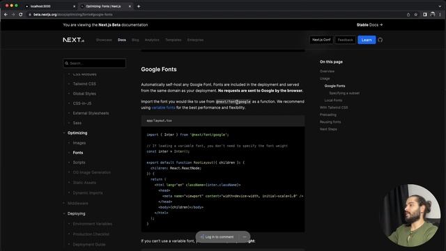Open the Stable Docs link
This screenshot has width=446, height=251.
(369, 25)
